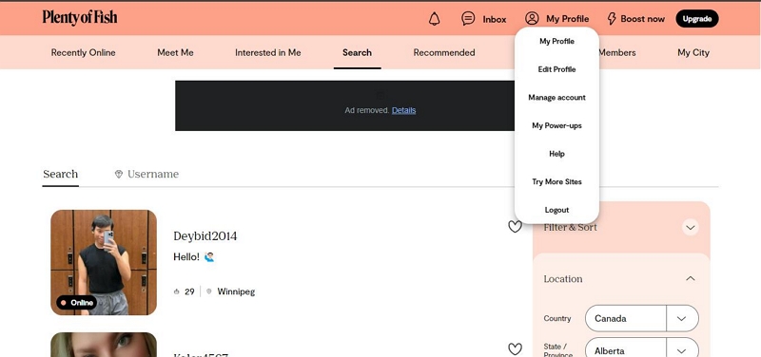Collapse the Location section chevron
This screenshot has height=357, width=761.
[x=691, y=279]
